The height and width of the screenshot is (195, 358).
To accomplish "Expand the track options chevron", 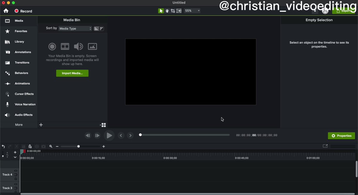I will point(15,157).
